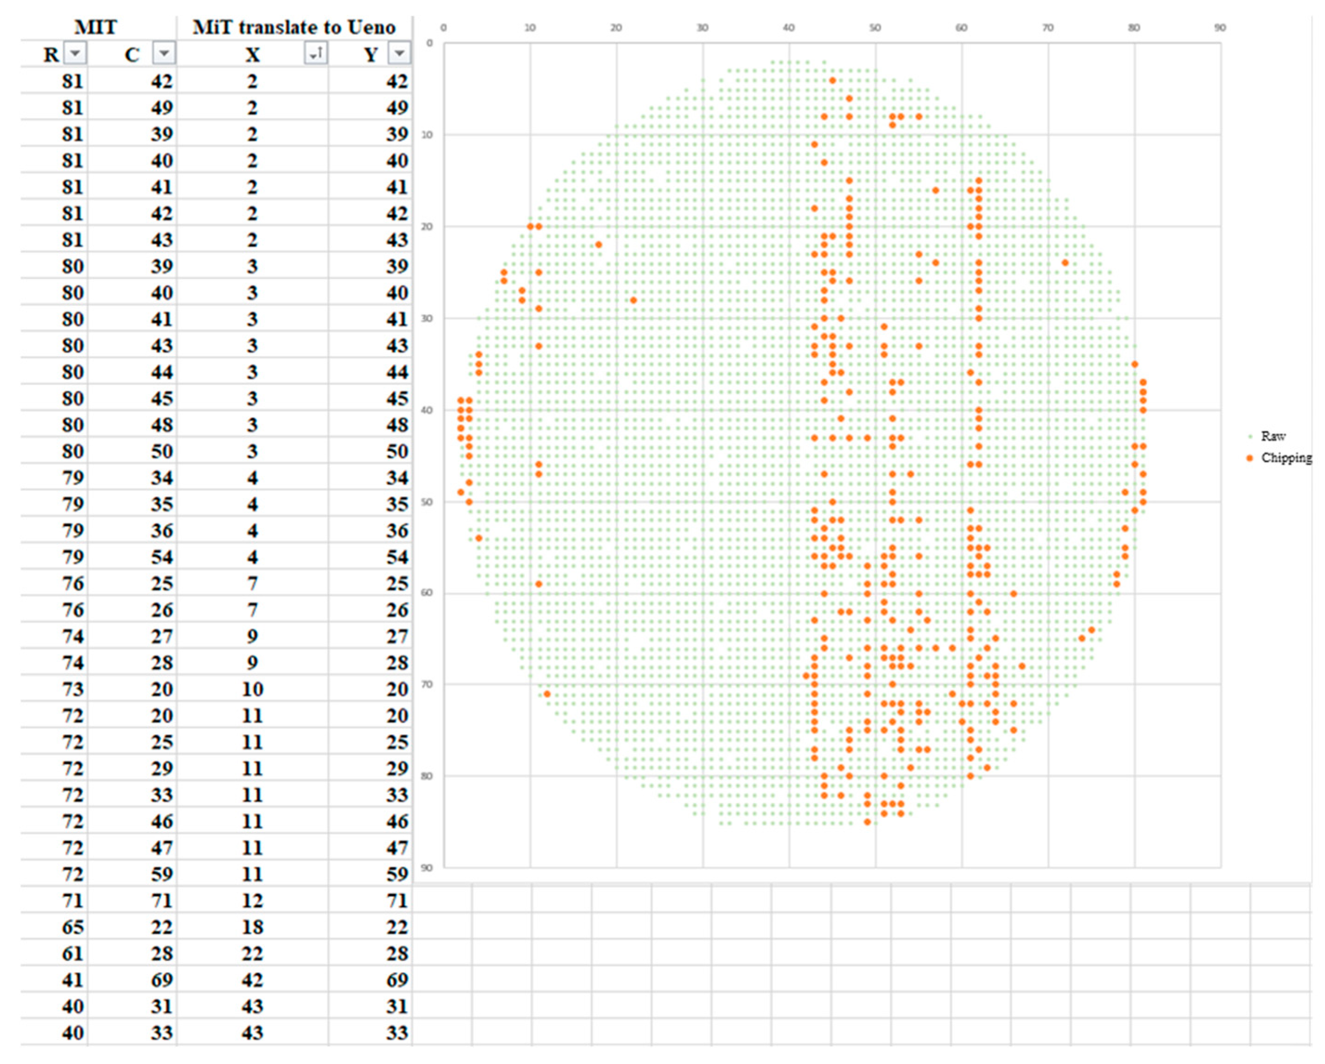The width and height of the screenshot is (1325, 1064).
Task: Select X column cell with value 18
Action: click(252, 927)
